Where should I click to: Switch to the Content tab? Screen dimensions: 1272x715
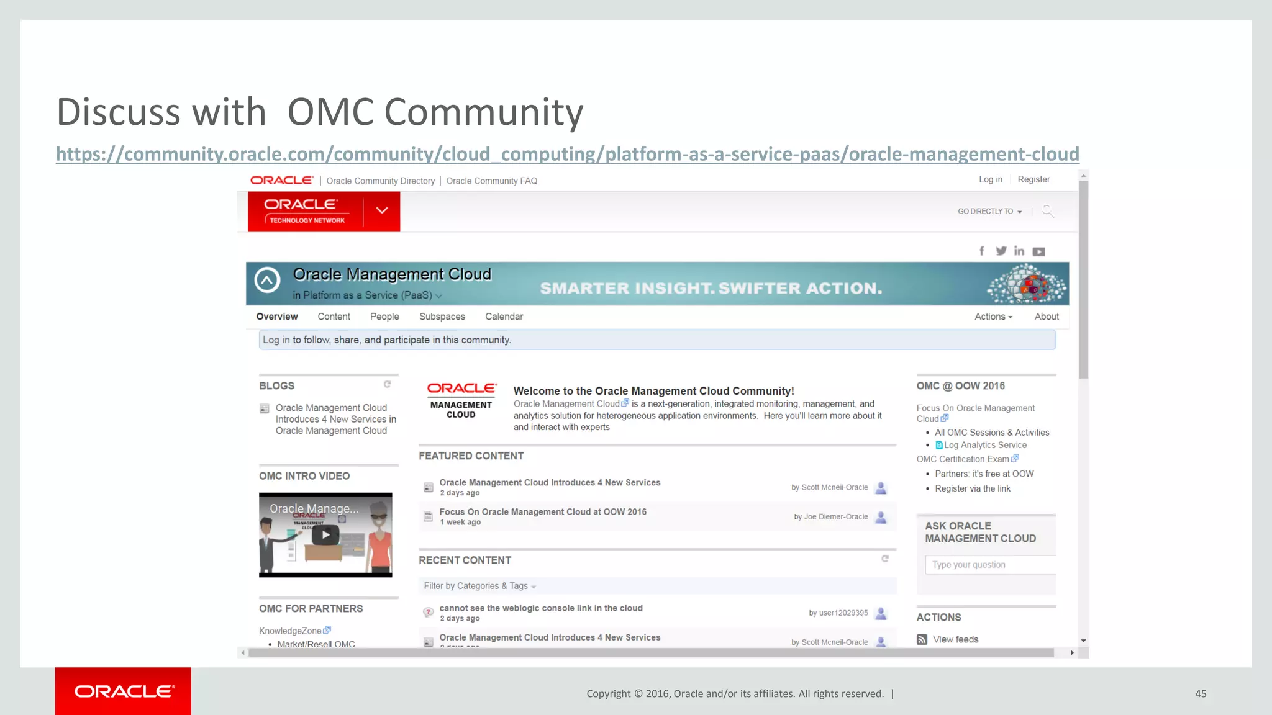334,317
